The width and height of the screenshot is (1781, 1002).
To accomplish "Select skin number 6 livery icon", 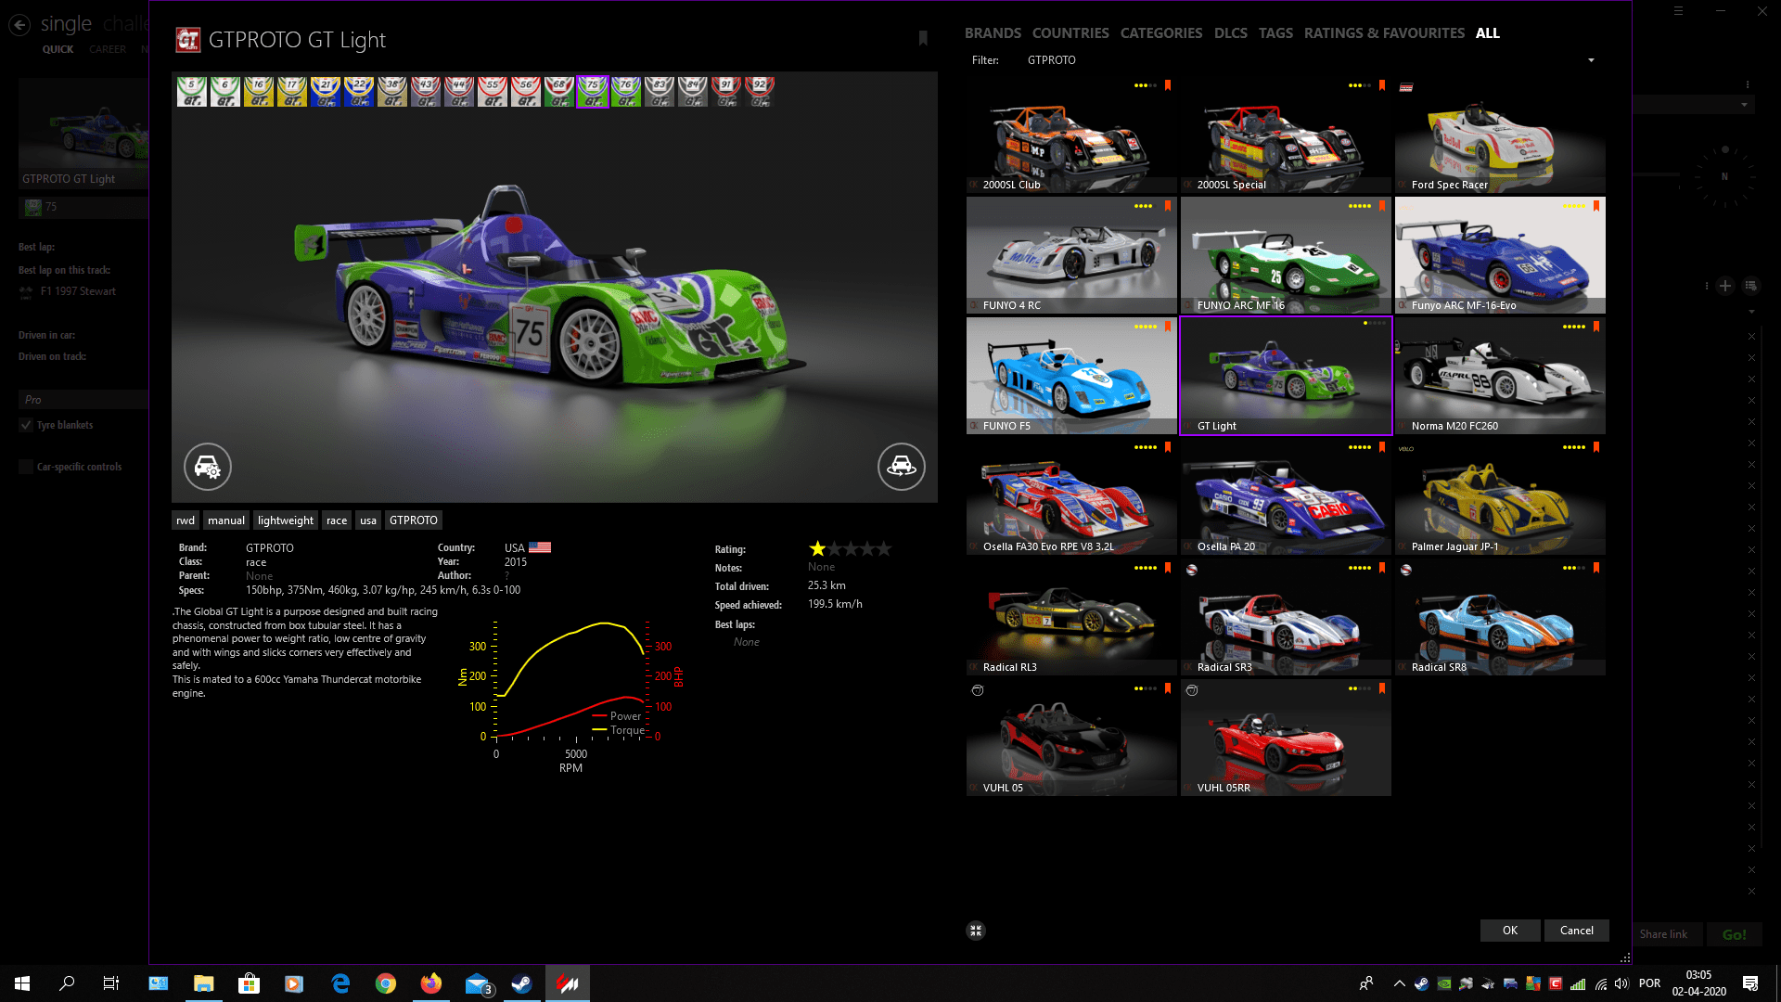I will [x=225, y=92].
